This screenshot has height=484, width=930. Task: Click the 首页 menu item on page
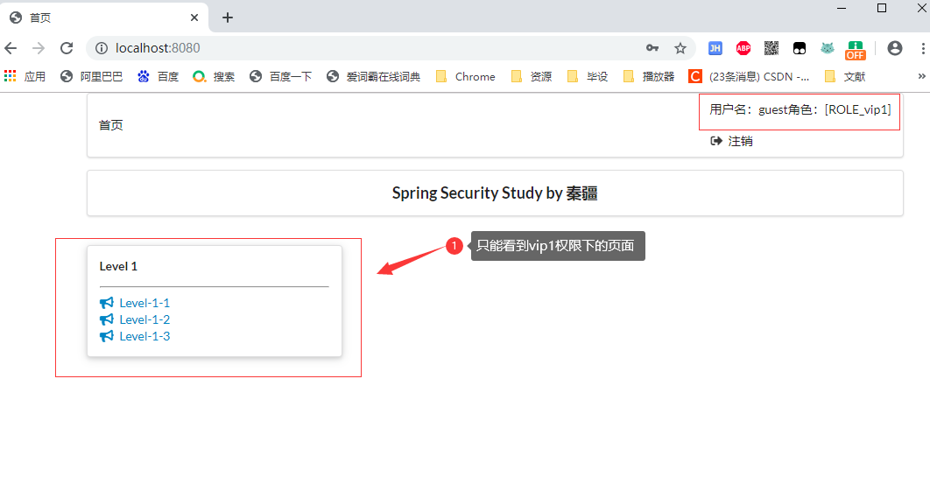111,125
